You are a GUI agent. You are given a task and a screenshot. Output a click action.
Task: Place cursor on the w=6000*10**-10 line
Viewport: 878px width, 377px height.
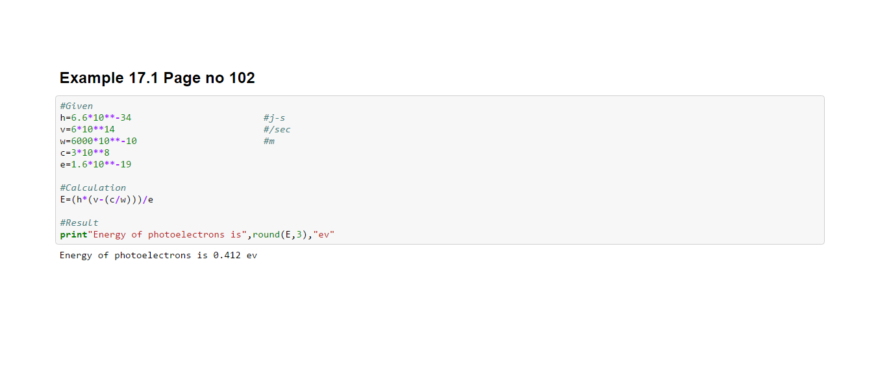tap(98, 141)
